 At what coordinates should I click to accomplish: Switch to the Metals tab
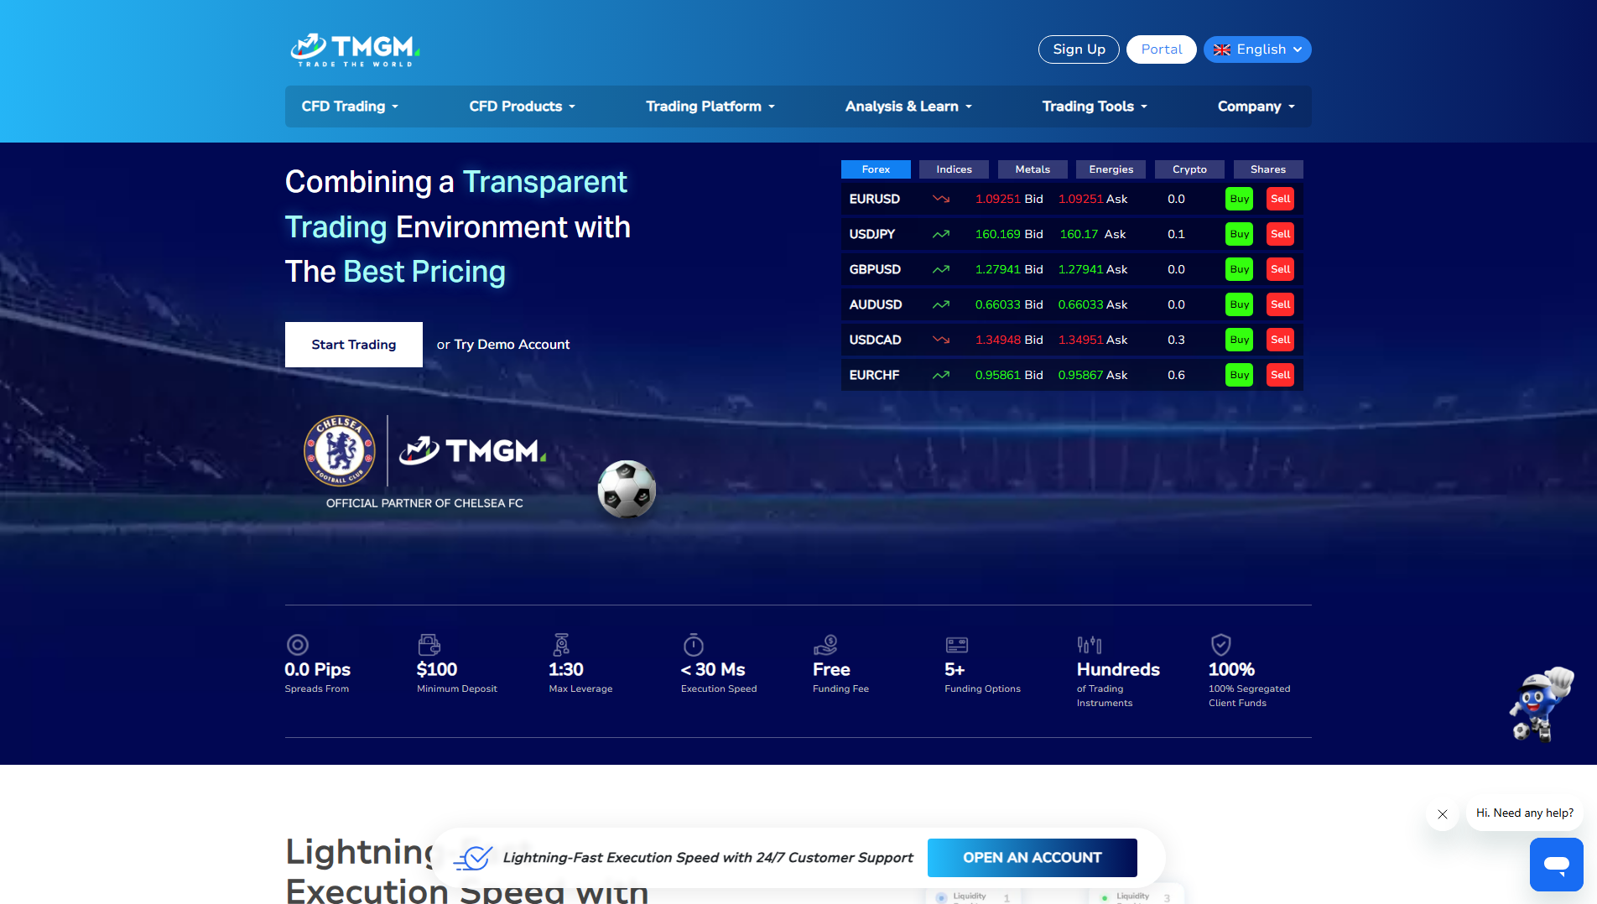tap(1033, 169)
